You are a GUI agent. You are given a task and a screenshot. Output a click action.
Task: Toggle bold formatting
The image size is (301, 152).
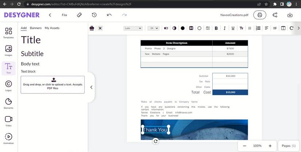point(216,28)
